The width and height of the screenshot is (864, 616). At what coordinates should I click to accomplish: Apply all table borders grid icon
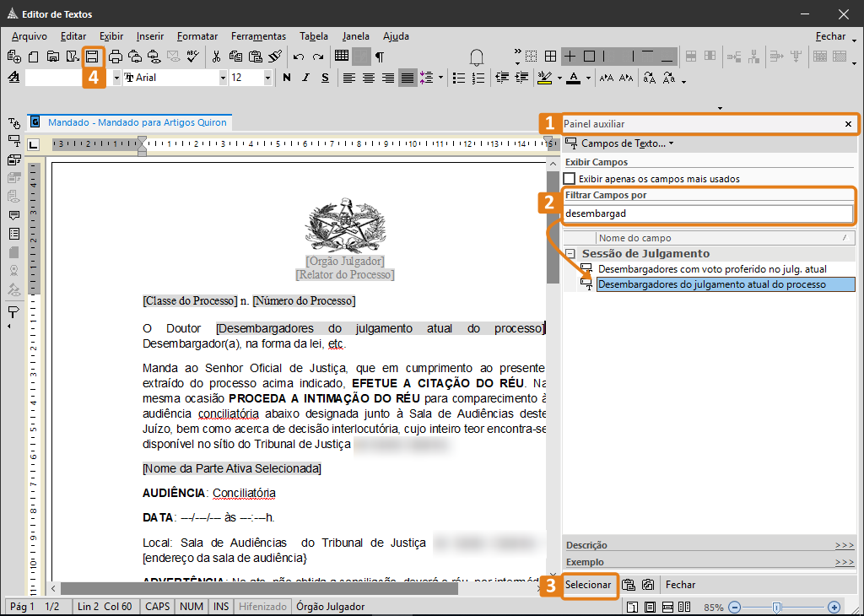point(550,57)
